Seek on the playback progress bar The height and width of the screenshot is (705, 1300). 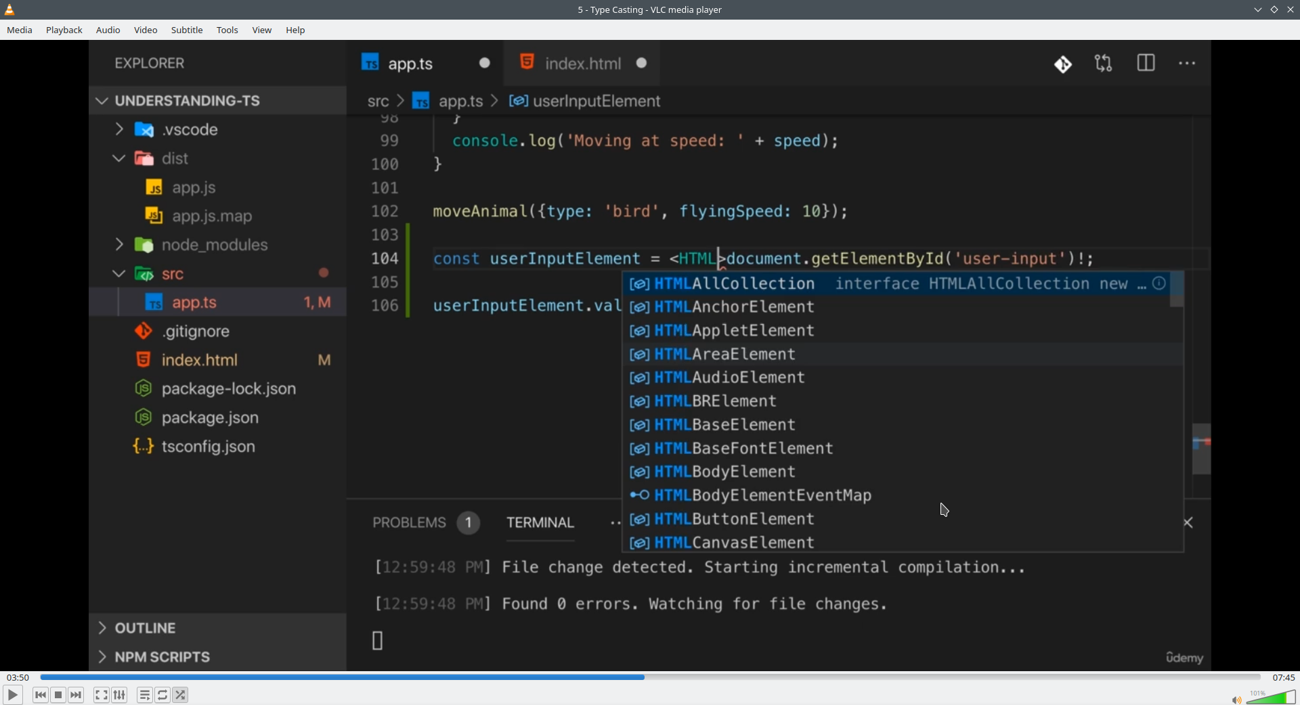point(650,677)
